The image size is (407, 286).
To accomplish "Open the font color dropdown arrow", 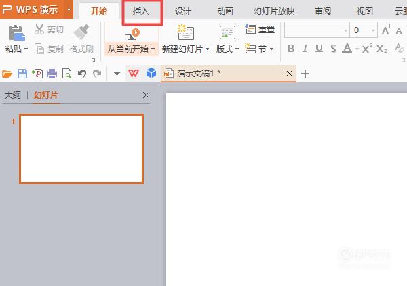I will coord(357,49).
